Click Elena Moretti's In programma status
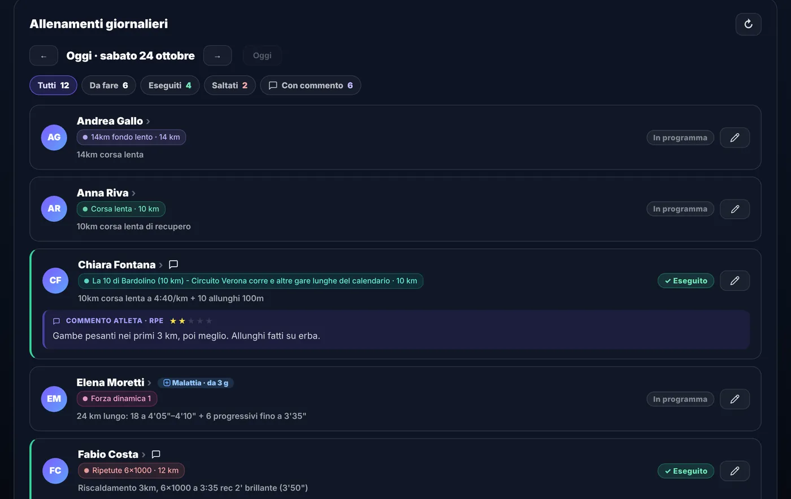 [x=680, y=399]
